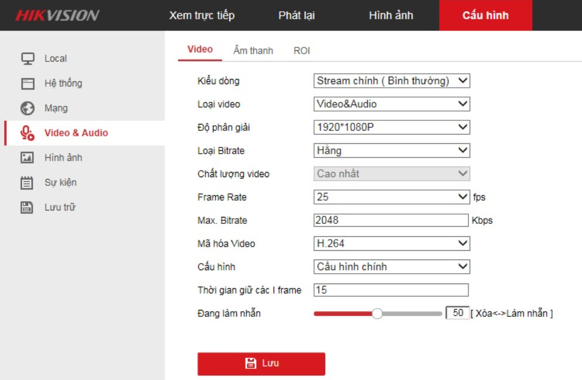Open the Loại video dropdown

point(392,104)
